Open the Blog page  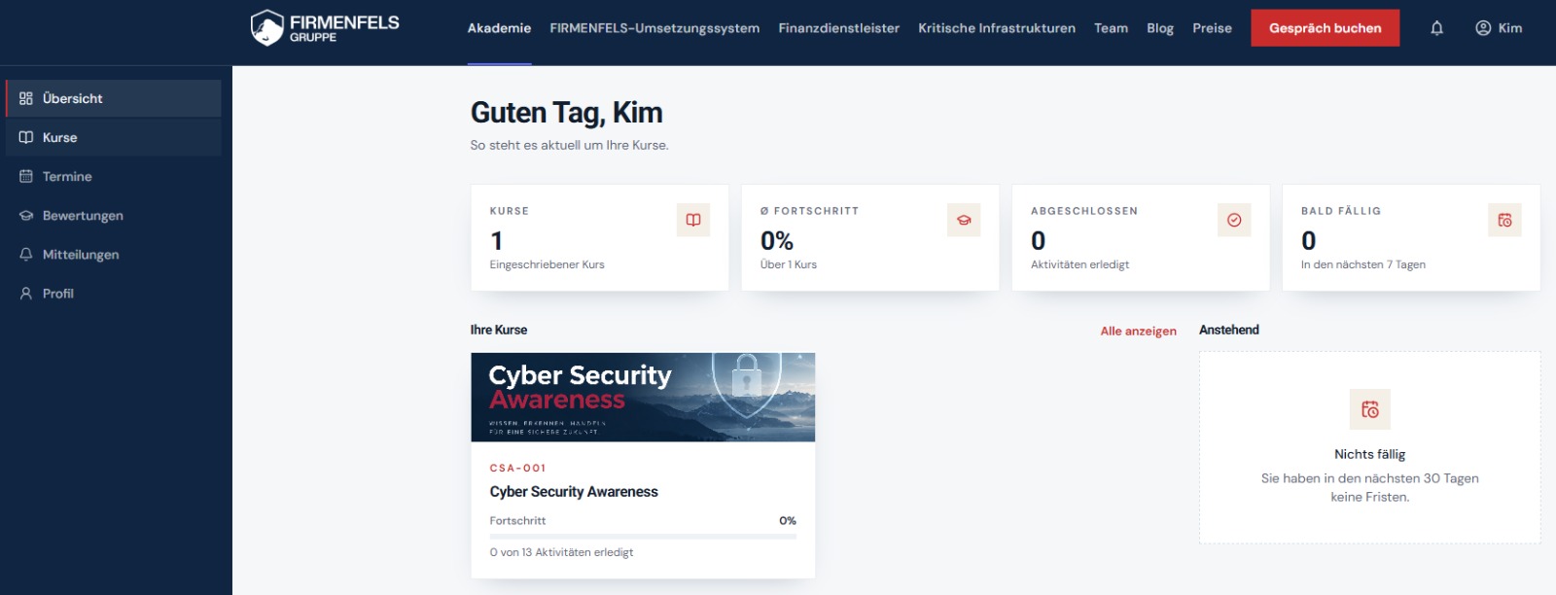point(1160,28)
